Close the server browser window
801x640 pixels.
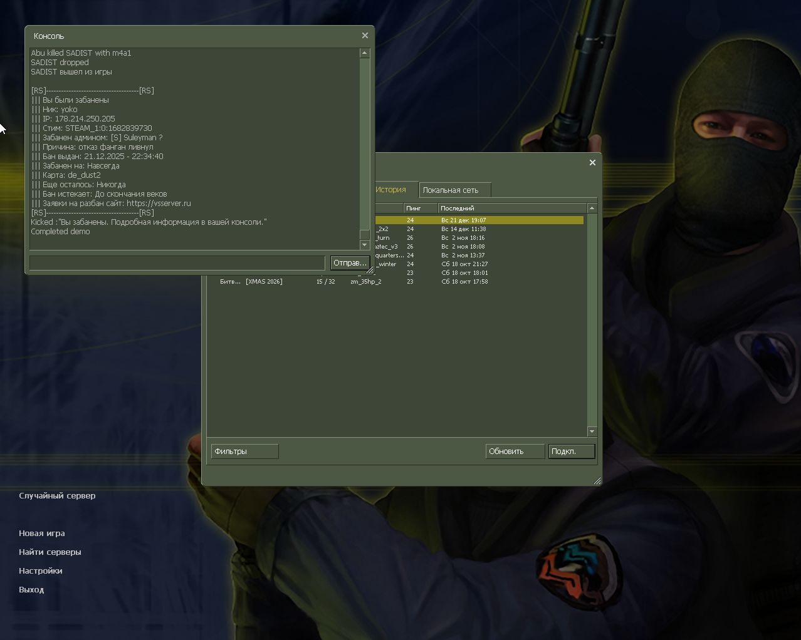(592, 162)
